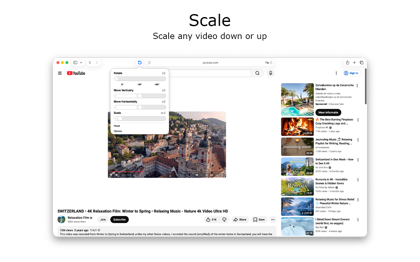
Task: Open Safari sidebar toggle icon
Action: [x=75, y=63]
